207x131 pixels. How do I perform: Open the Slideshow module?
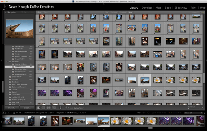pos(181,8)
